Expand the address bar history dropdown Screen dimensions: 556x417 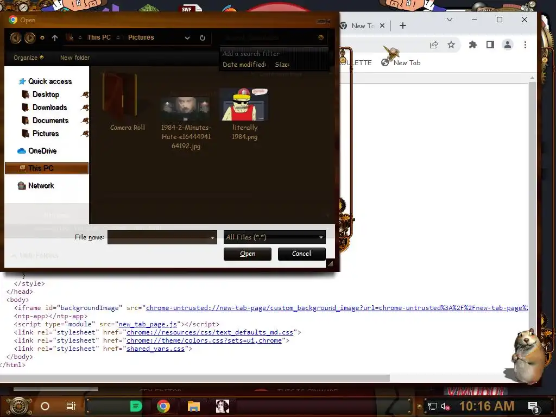[x=187, y=37]
